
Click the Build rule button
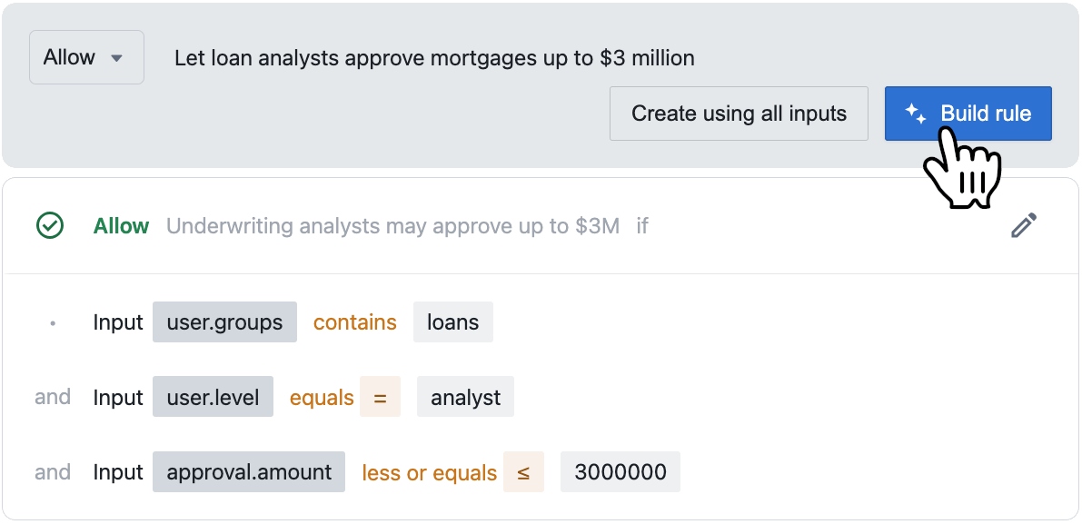pyautogui.click(x=968, y=114)
